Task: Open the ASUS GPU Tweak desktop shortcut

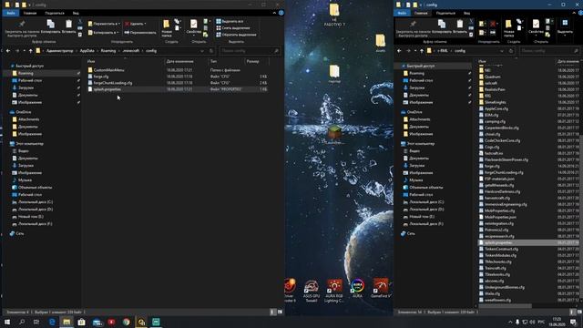Action: coord(312,291)
